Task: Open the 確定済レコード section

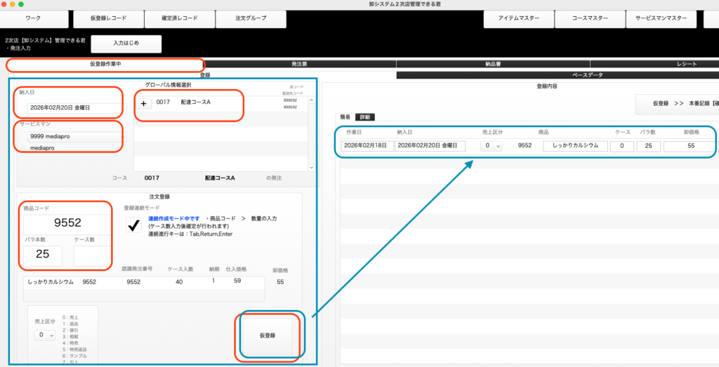Action: [x=179, y=18]
